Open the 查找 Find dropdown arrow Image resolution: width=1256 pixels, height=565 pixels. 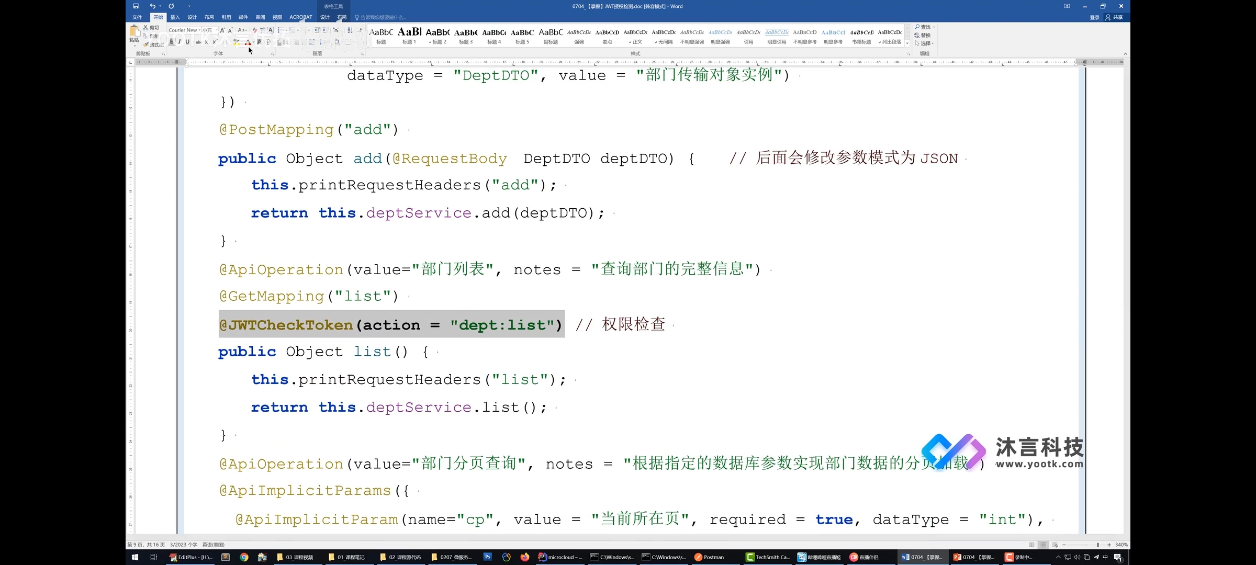[934, 27]
